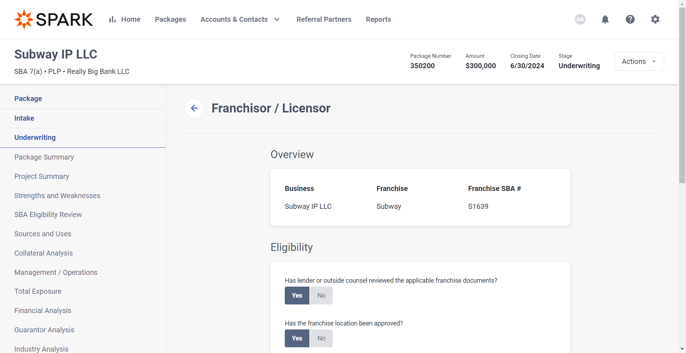Click the Subway IP LLC business value

pyautogui.click(x=308, y=206)
